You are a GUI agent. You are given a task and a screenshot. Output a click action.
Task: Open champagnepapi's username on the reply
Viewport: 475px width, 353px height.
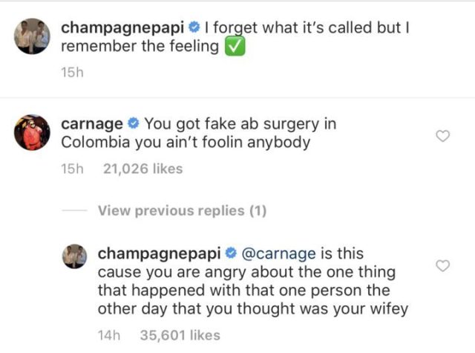point(158,253)
